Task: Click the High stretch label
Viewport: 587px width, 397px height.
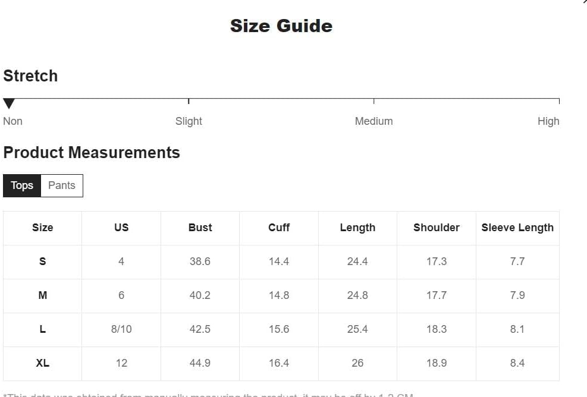Action: tap(548, 121)
